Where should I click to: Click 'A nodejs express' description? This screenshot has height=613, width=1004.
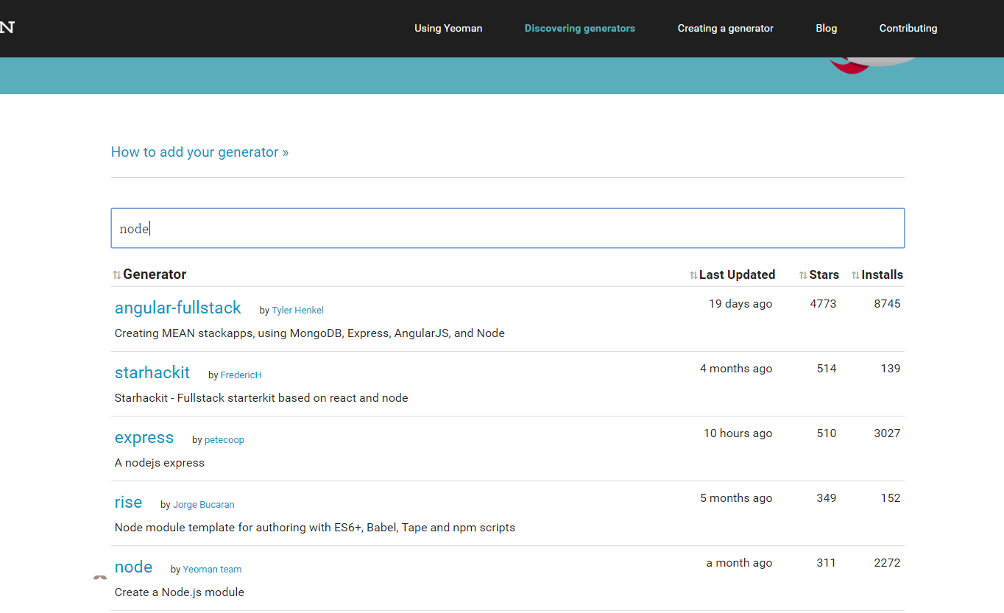point(160,463)
